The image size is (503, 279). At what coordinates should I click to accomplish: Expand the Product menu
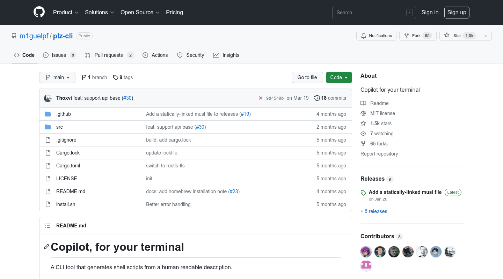pyautogui.click(x=66, y=12)
